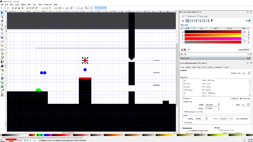253x142 pixels.
Task: Switch to the Guides tab
Action: tap(188, 67)
